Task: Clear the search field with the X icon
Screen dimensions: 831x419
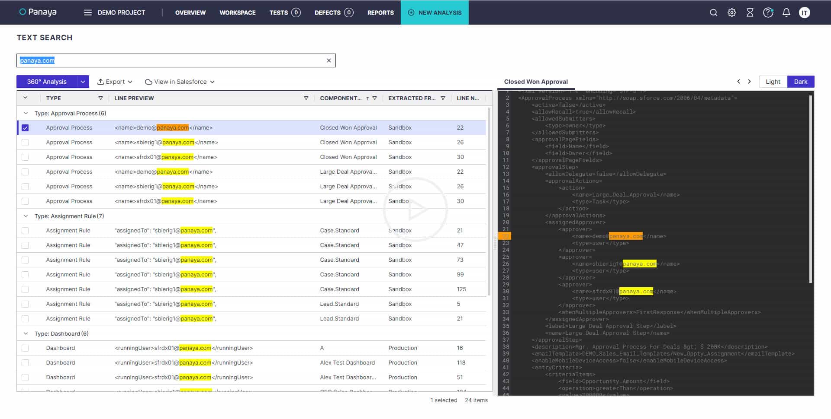Action: [x=329, y=60]
